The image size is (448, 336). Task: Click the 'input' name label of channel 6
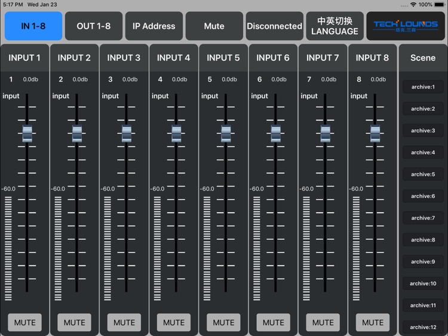pyautogui.click(x=259, y=96)
